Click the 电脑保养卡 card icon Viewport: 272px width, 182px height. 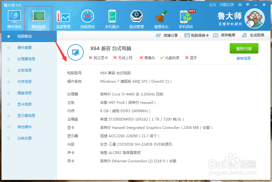tap(187, 35)
